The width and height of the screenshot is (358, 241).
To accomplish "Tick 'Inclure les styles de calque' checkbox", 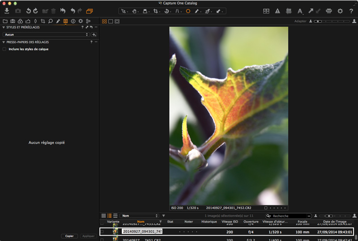I will pos(4,49).
